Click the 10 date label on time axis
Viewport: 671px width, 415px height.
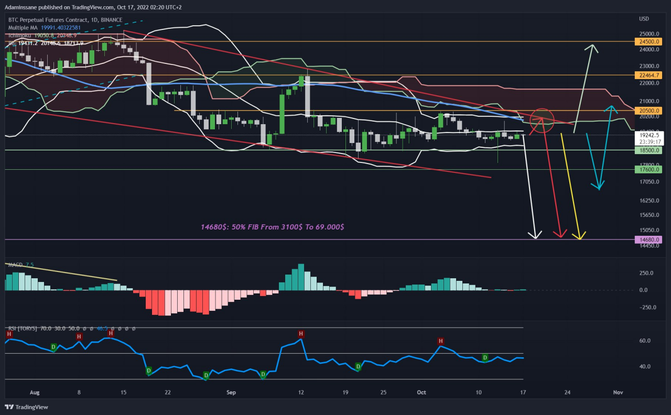pyautogui.click(x=479, y=392)
